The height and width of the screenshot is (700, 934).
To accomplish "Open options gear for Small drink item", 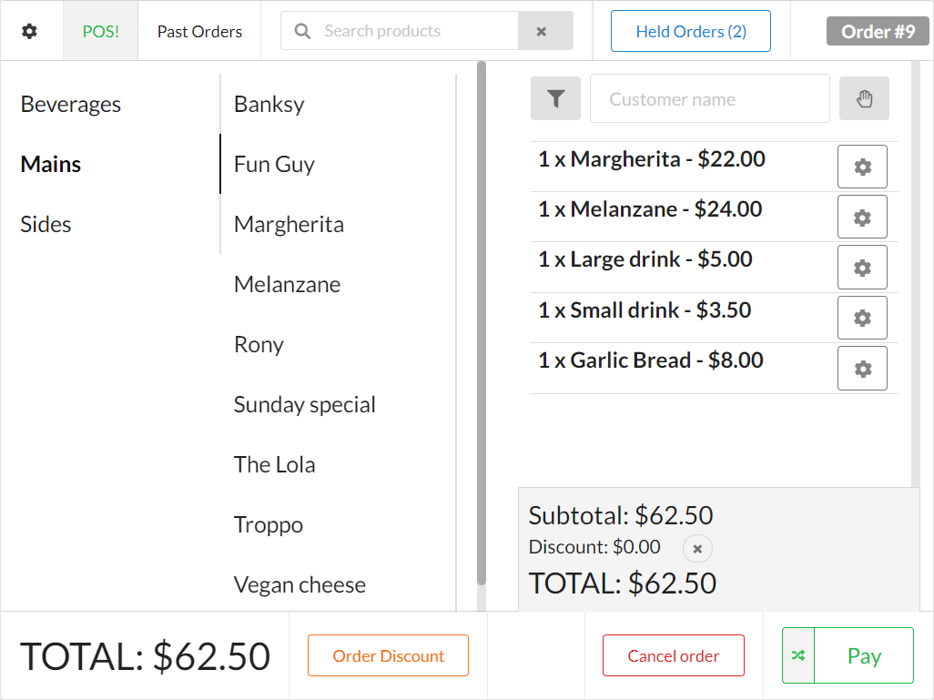I will click(x=862, y=318).
